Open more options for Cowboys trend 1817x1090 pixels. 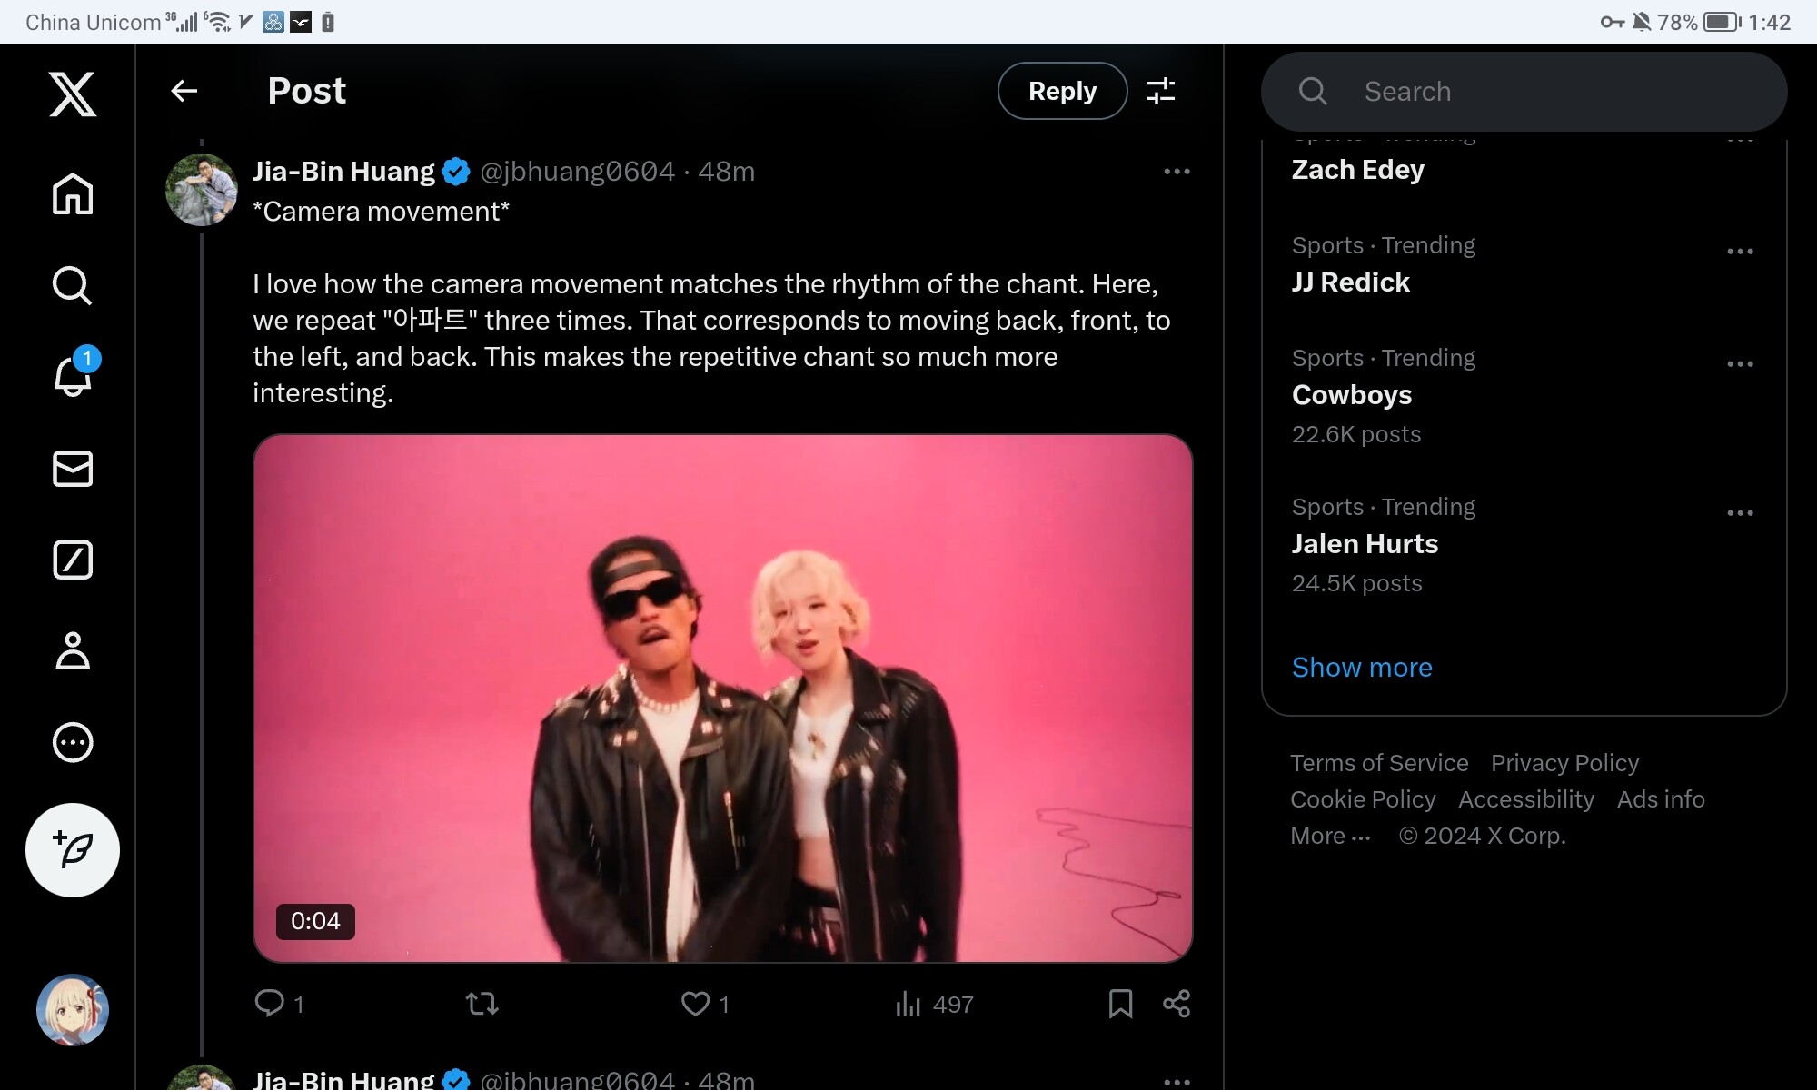[x=1740, y=364]
